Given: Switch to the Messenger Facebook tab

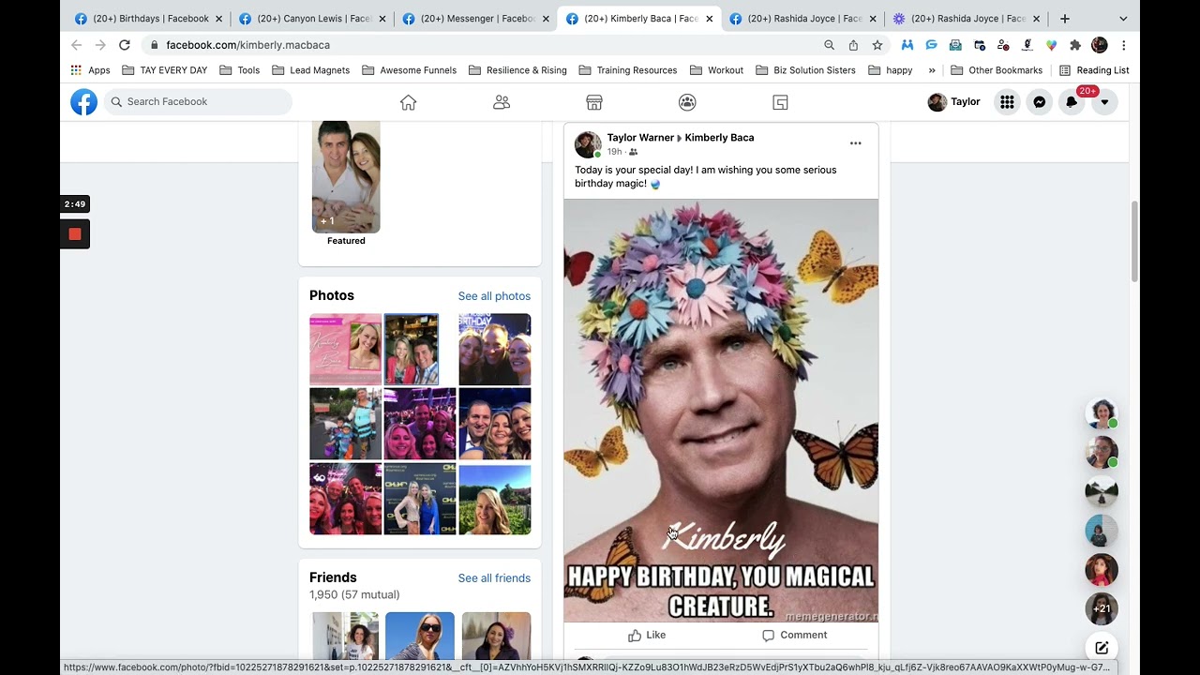Looking at the screenshot, I should click(475, 19).
